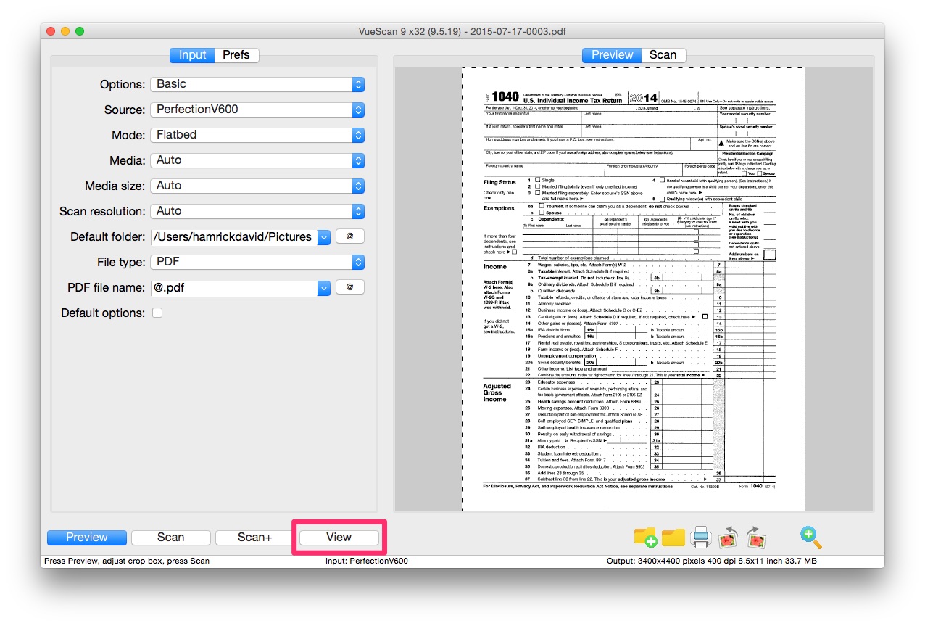This screenshot has height=626, width=925.
Task: Rotate image left with counterclockwise icon
Action: [x=728, y=538]
